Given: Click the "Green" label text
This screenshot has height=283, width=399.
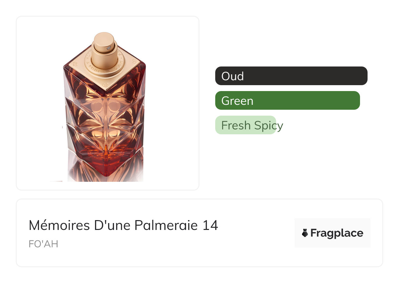Looking at the screenshot, I should click(x=237, y=101).
